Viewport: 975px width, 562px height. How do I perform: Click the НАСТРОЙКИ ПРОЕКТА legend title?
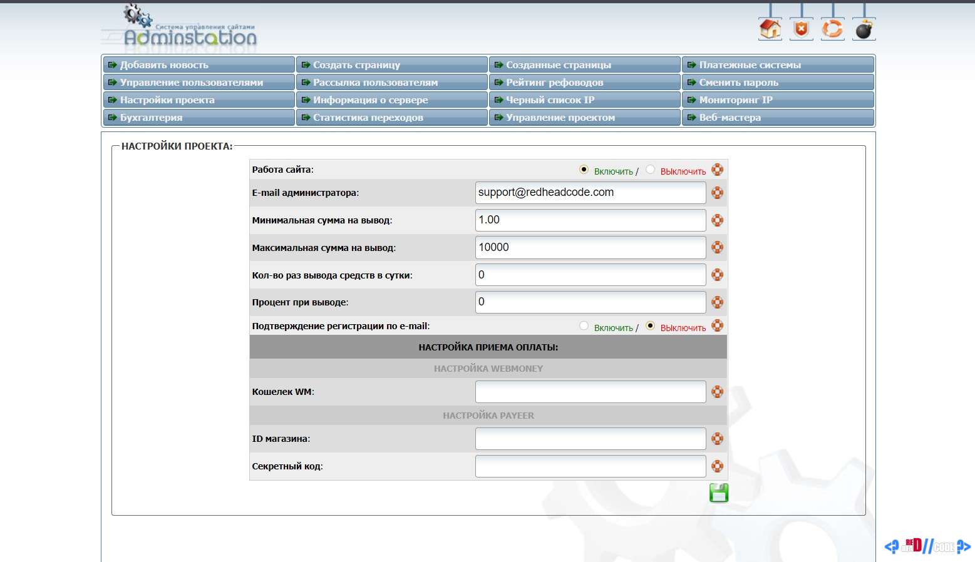click(177, 146)
